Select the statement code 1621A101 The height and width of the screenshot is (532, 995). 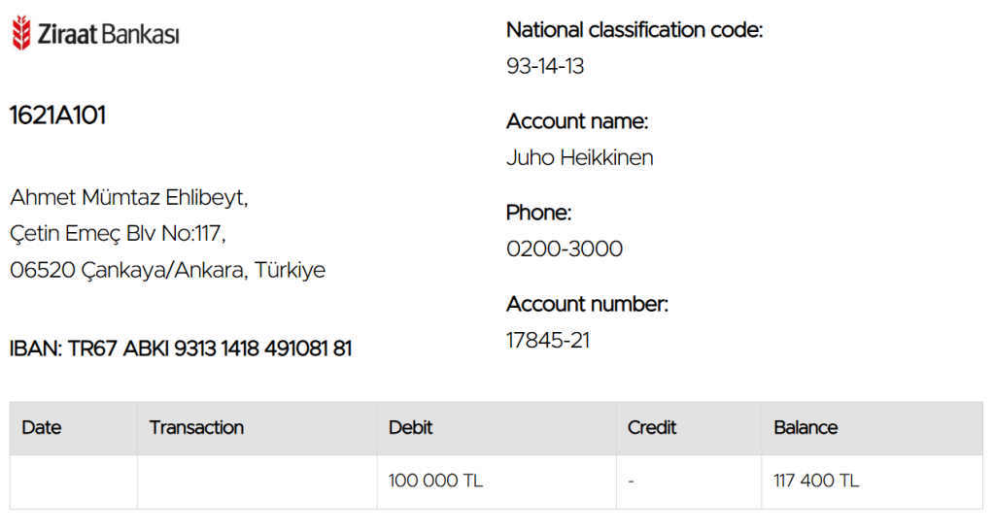tap(57, 116)
